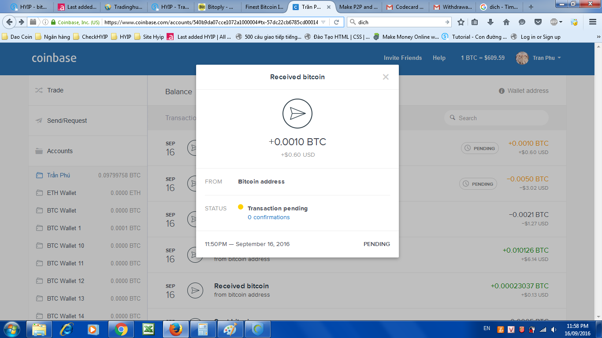Show the bookmarks list icon
This screenshot has height=338, width=602.
point(475,22)
